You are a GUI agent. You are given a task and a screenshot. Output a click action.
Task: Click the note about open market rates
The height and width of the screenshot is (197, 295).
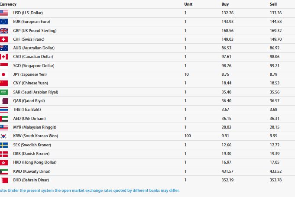pos(90,190)
